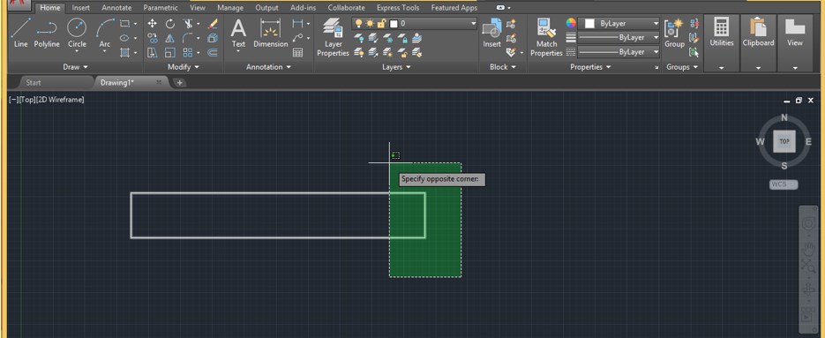This screenshot has height=338, width=825.
Task: Click Turn All Layers On icon
Action: coord(359,52)
